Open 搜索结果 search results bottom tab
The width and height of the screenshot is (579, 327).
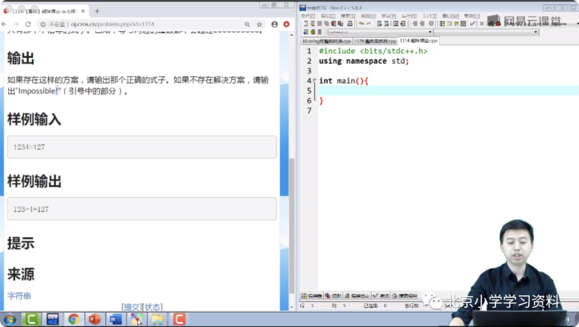click(x=405, y=295)
